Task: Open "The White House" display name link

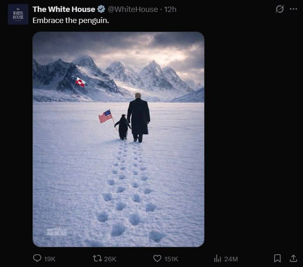Action: point(64,9)
